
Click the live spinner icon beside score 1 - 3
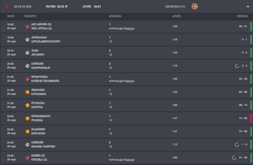point(237,144)
